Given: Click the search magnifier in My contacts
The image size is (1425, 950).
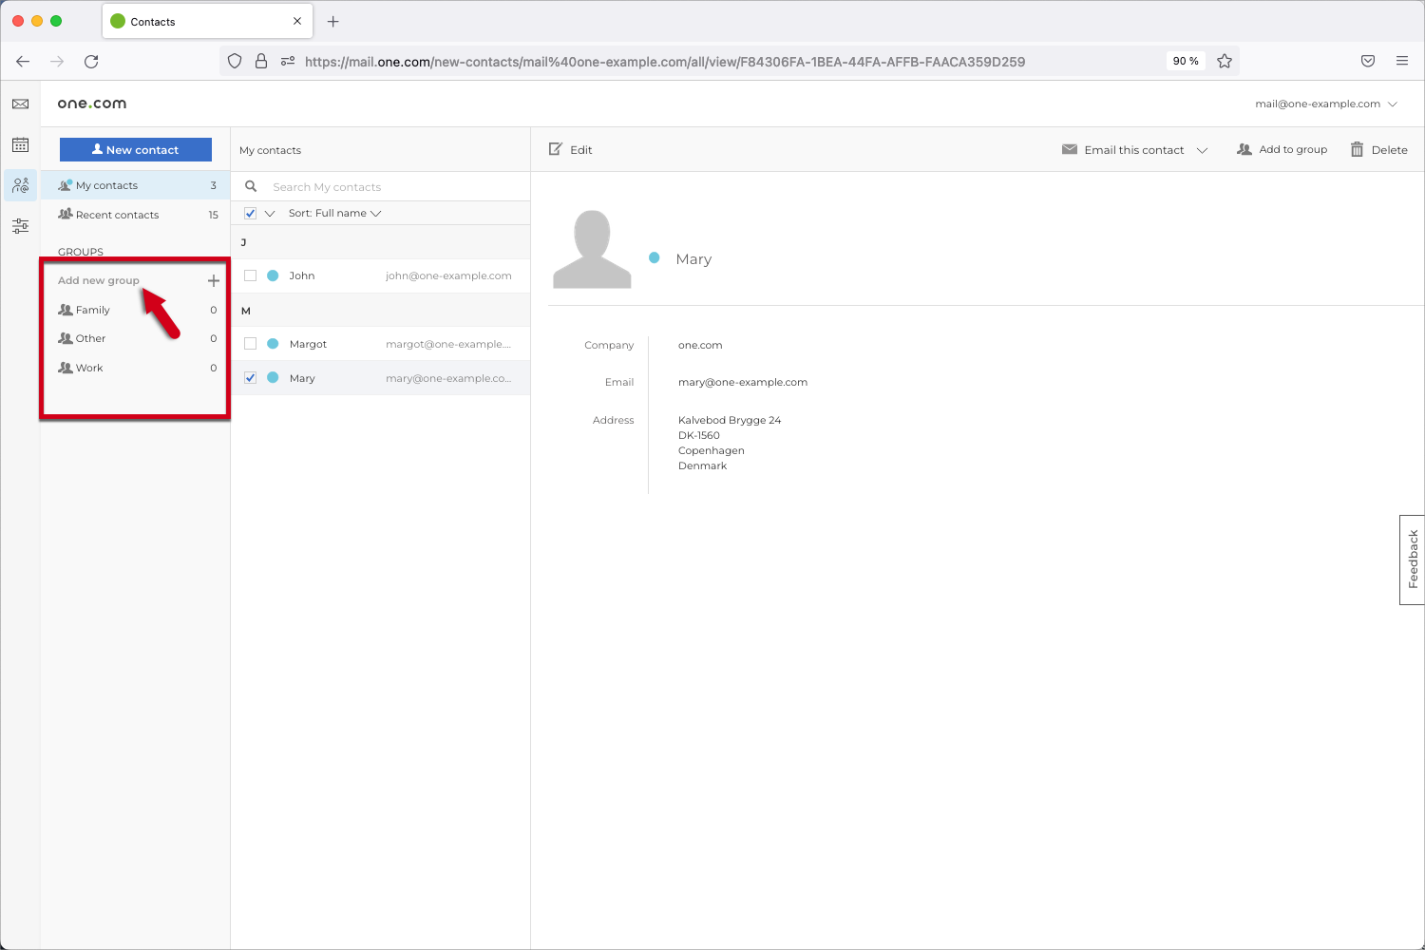Looking at the screenshot, I should (250, 186).
